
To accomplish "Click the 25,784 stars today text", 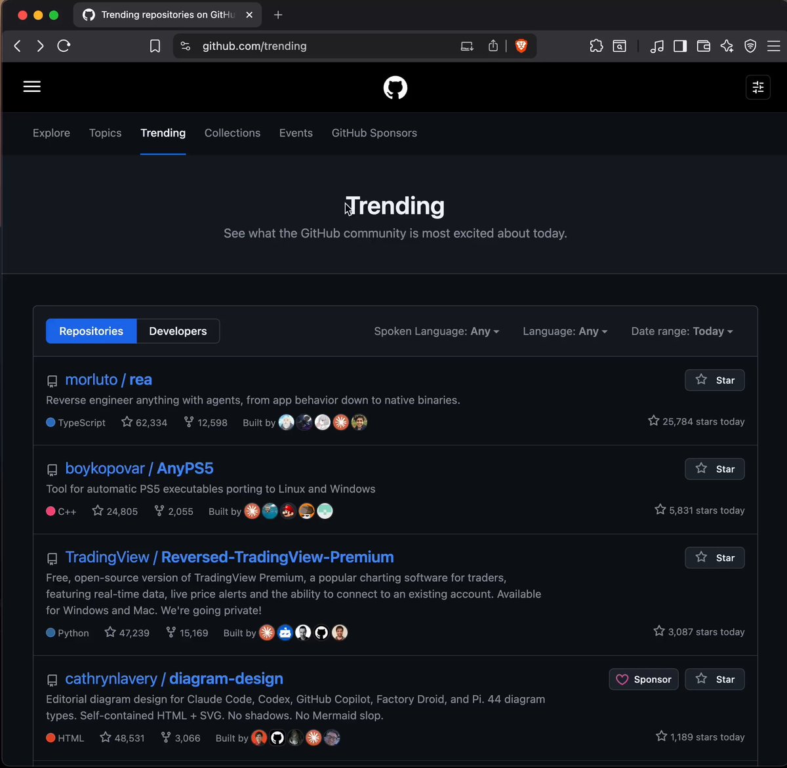I will [696, 421].
